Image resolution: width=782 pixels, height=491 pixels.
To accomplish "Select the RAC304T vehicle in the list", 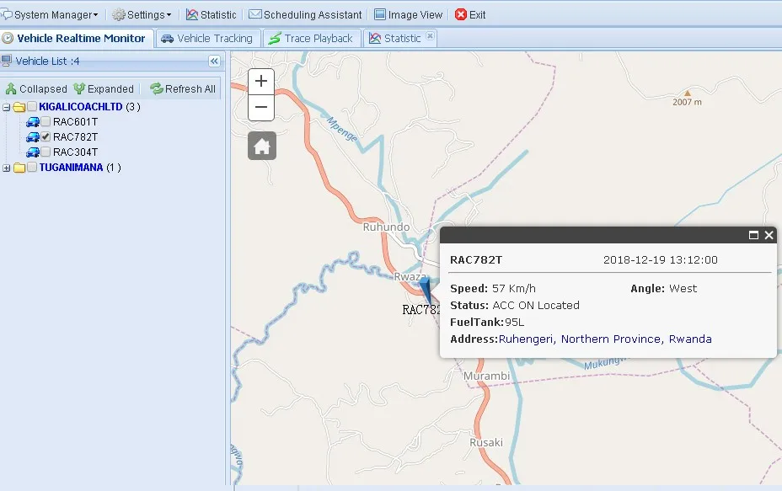I will tap(75, 152).
